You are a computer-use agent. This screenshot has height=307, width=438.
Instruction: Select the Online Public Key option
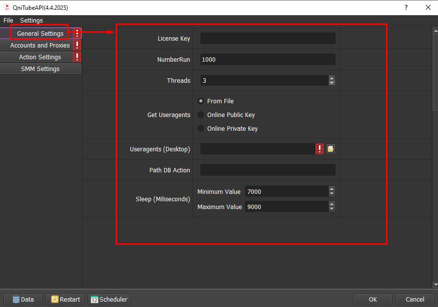click(201, 115)
